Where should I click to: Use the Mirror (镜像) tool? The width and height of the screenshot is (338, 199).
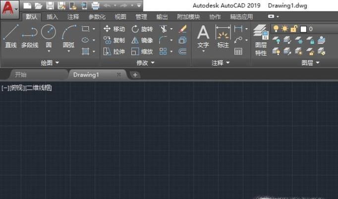142,40
